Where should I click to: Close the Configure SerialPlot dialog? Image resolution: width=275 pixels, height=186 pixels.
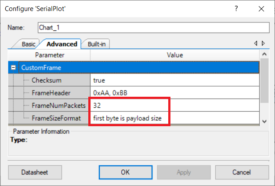pos(262,8)
